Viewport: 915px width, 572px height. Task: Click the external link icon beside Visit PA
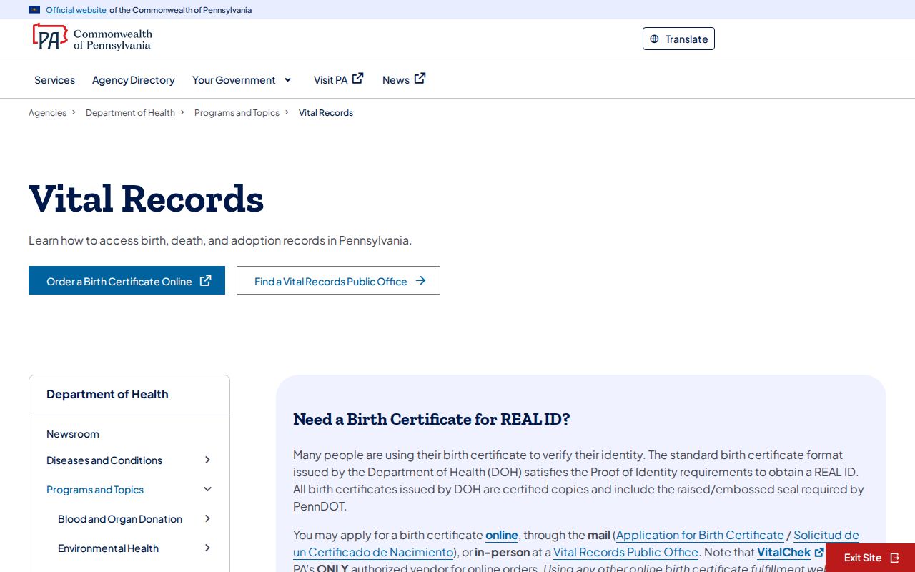(x=358, y=79)
